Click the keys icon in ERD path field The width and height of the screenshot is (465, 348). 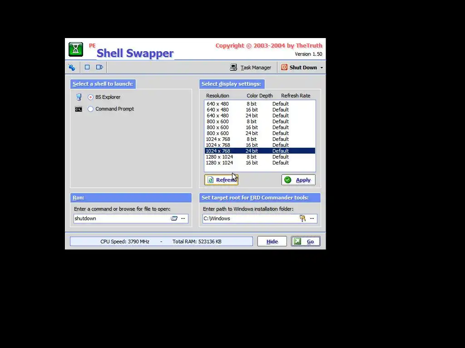302,218
